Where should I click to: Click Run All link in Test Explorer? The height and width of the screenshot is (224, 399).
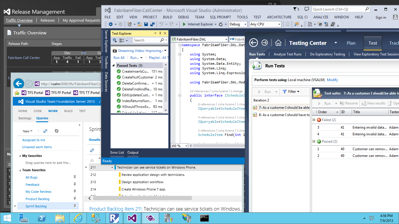tap(119, 58)
